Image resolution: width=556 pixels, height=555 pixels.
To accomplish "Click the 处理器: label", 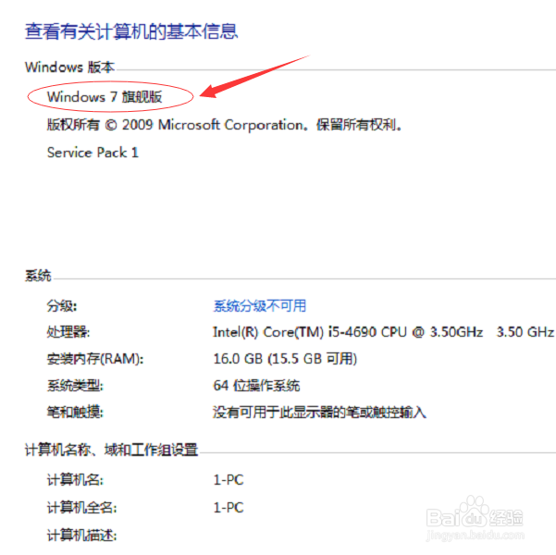I will point(68,332).
